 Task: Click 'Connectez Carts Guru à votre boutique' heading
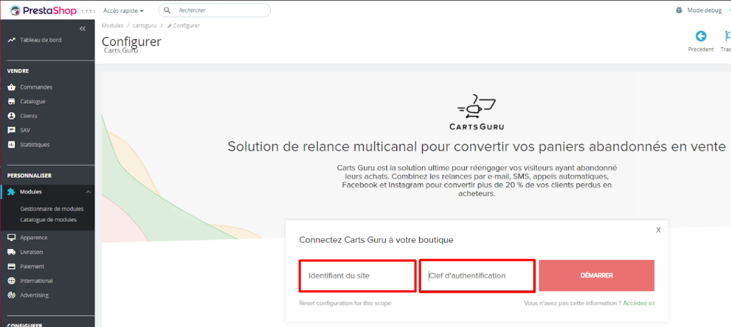click(x=376, y=240)
